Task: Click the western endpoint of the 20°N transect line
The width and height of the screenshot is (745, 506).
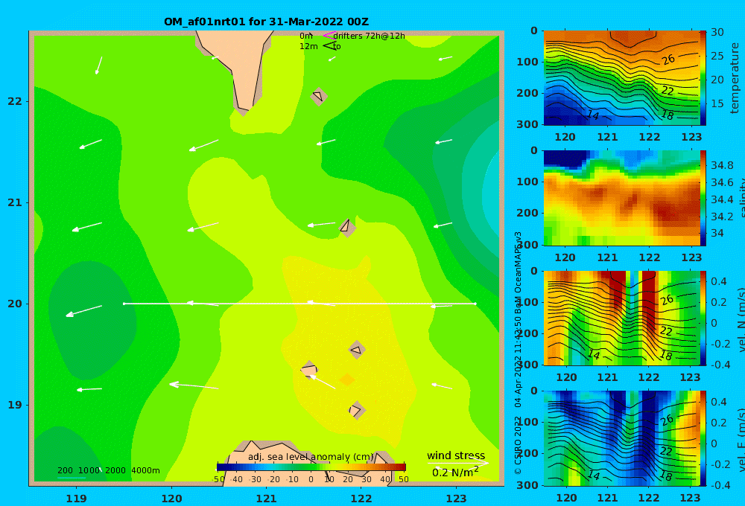Action: [x=124, y=304]
